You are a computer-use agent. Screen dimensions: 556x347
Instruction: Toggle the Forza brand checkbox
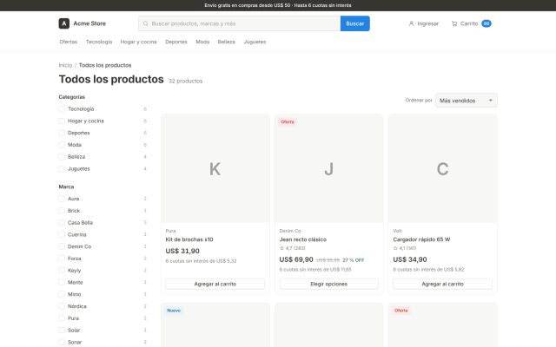pyautogui.click(x=62, y=259)
